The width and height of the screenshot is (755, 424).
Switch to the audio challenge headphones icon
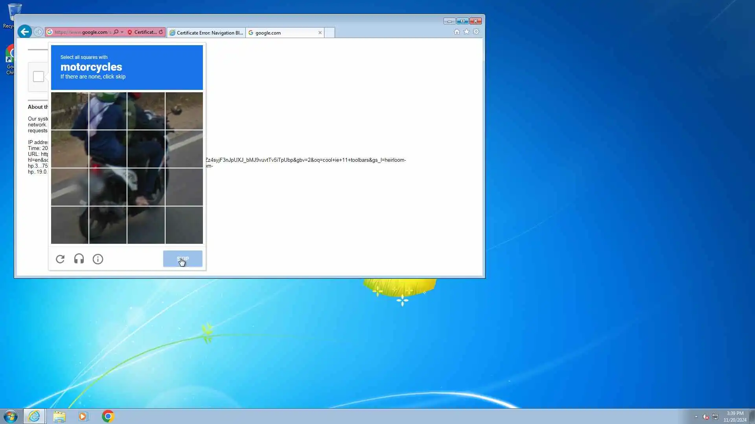point(79,259)
